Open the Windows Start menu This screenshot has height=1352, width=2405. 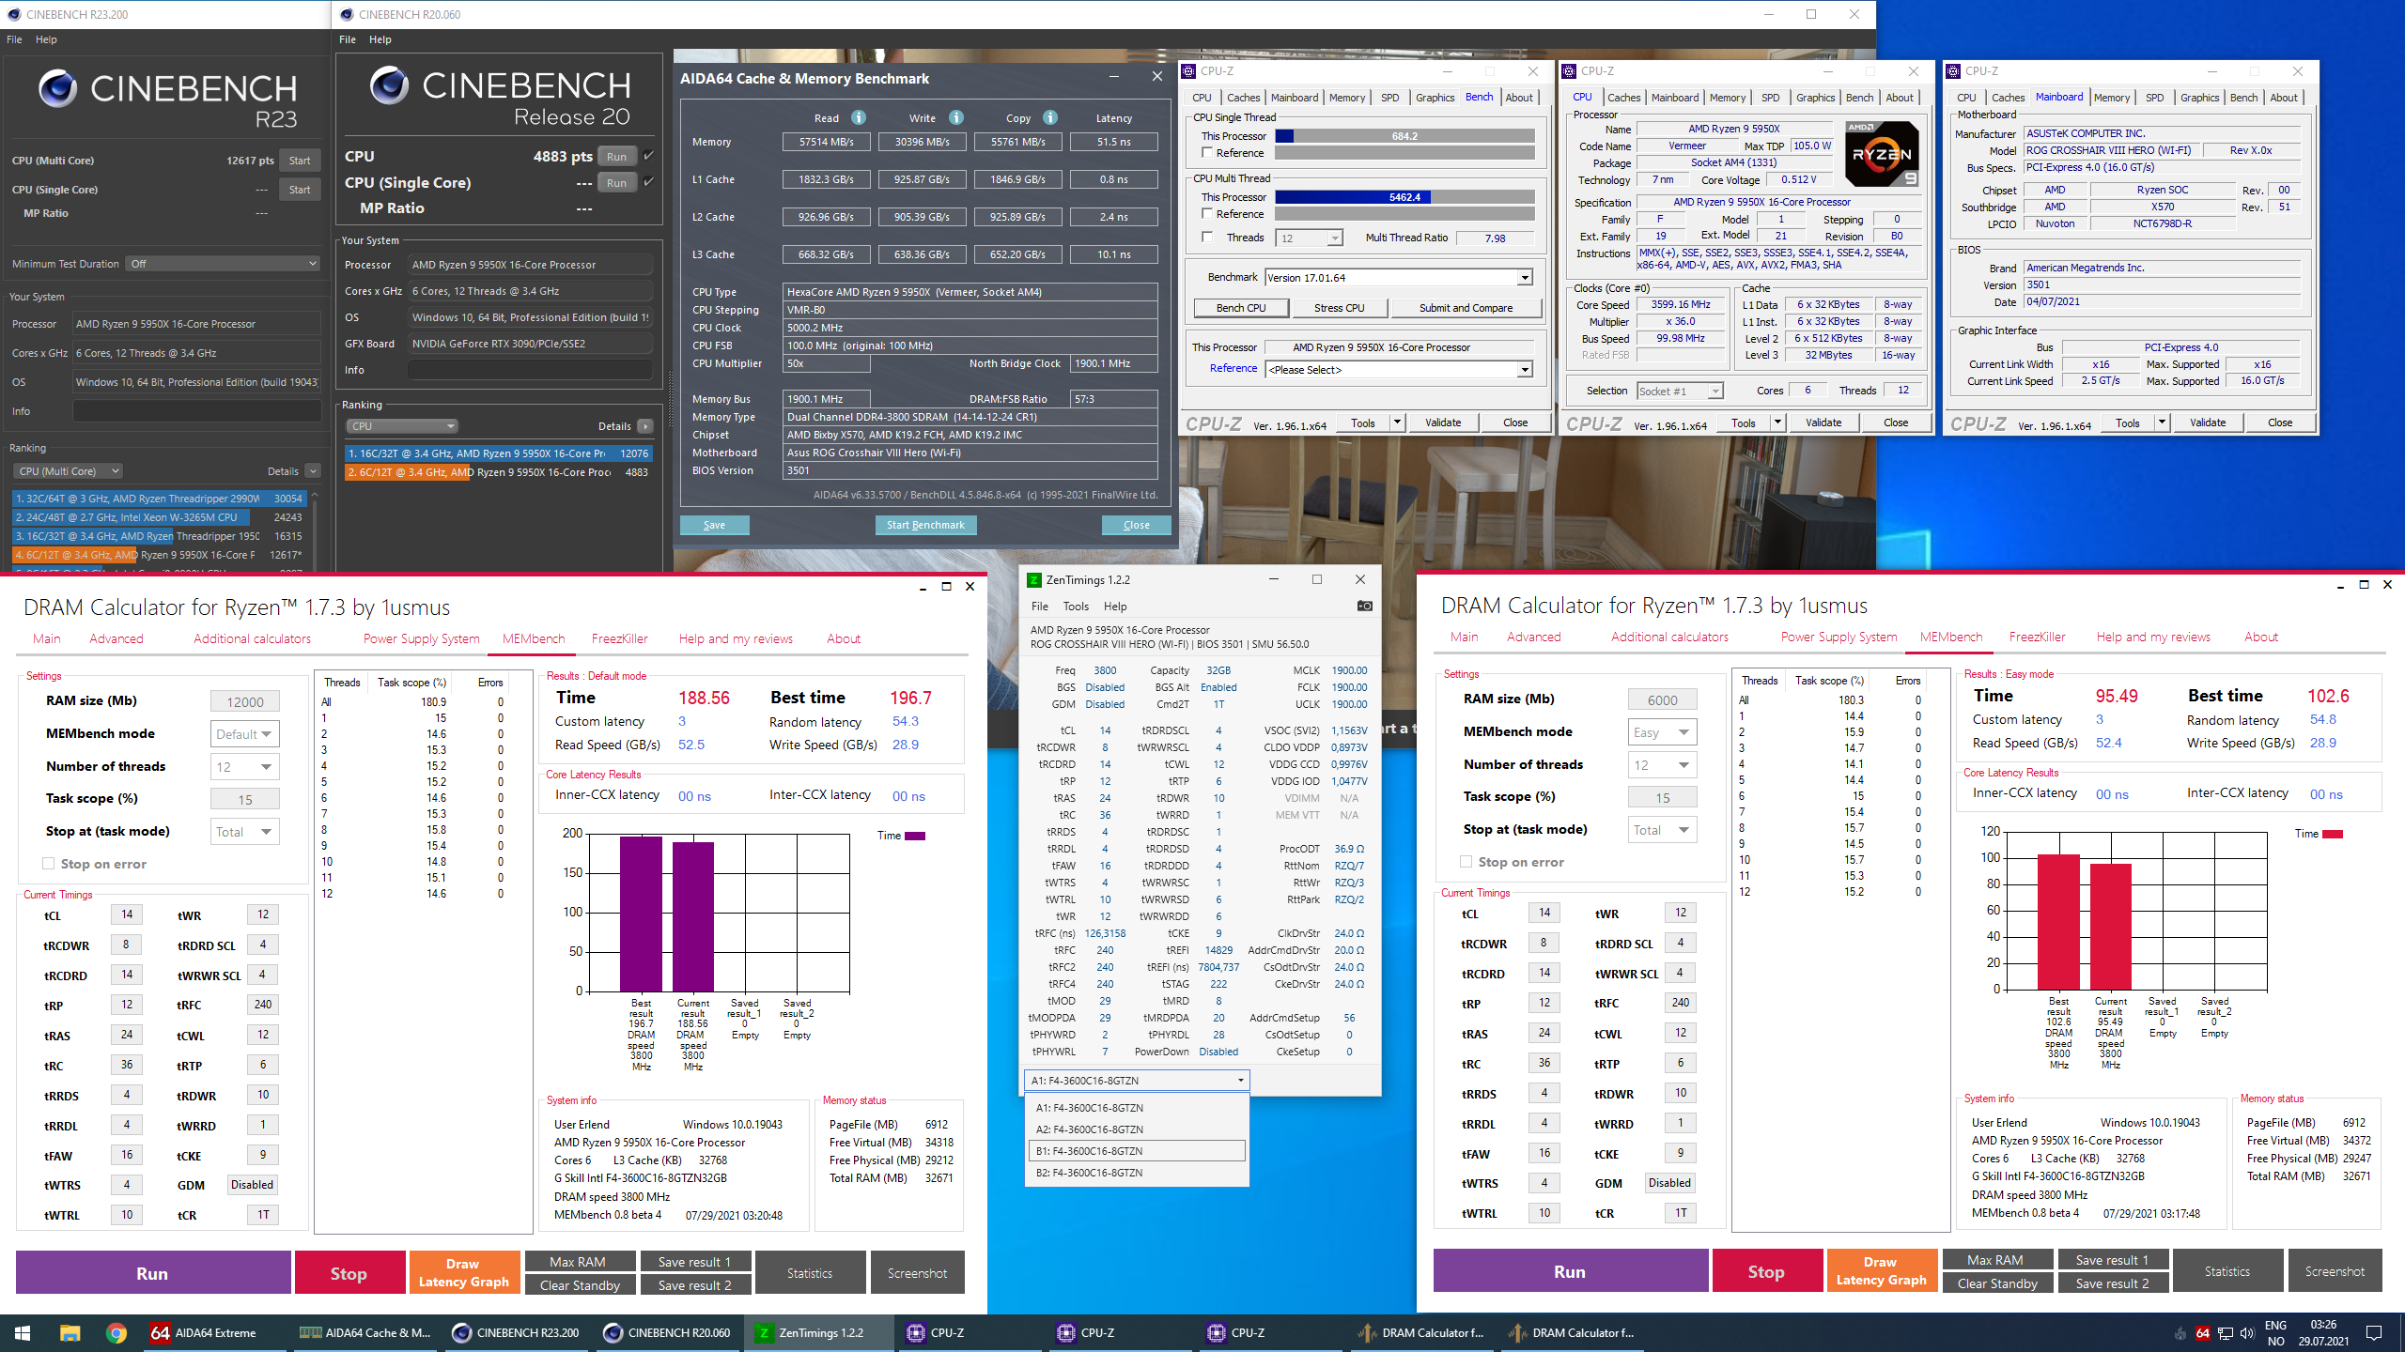[x=23, y=1332]
